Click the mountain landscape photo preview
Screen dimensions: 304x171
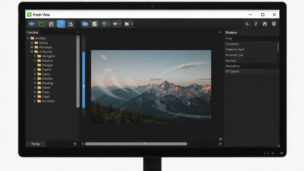point(151,87)
